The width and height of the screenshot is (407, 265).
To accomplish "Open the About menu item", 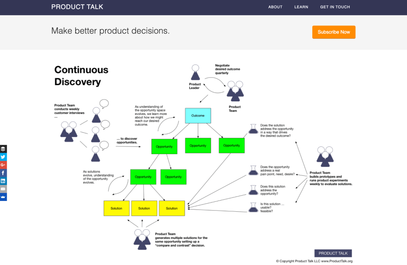I will pyautogui.click(x=275, y=7).
